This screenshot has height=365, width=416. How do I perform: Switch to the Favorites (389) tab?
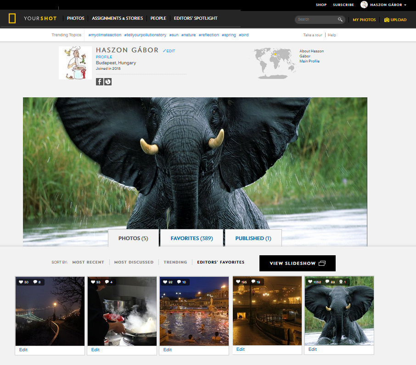191,238
